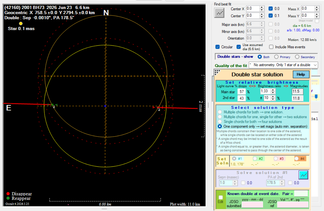Click the JDSO ref field
The image size is (324, 211).
tap(293, 204)
